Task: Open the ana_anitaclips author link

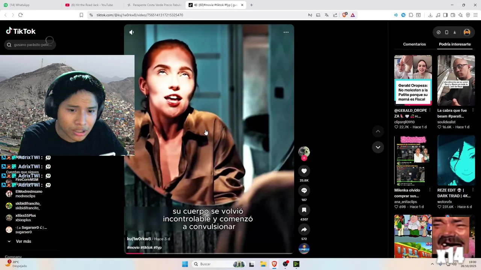Action: (405, 202)
